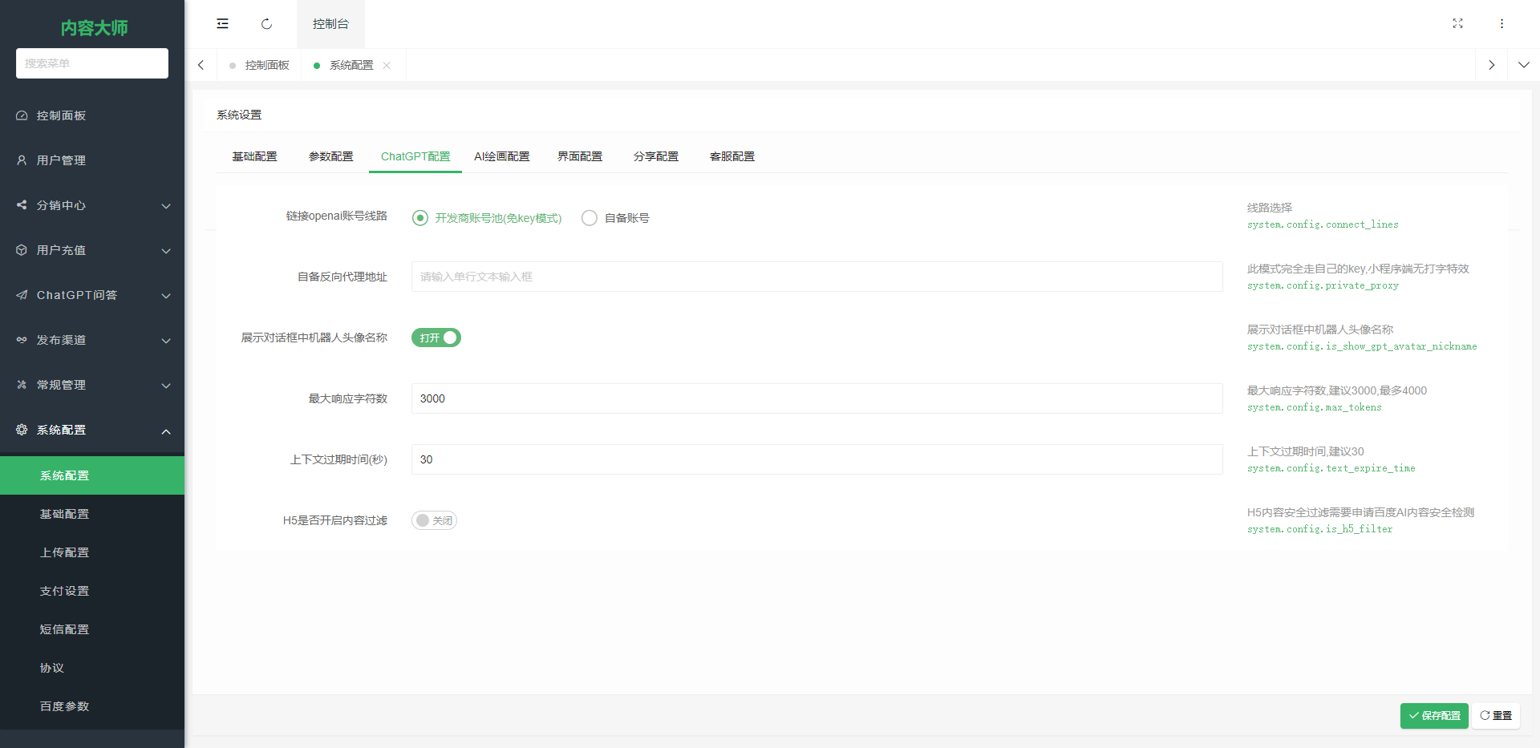Refresh the current page icon
The height and width of the screenshot is (748, 1540).
coord(266,24)
